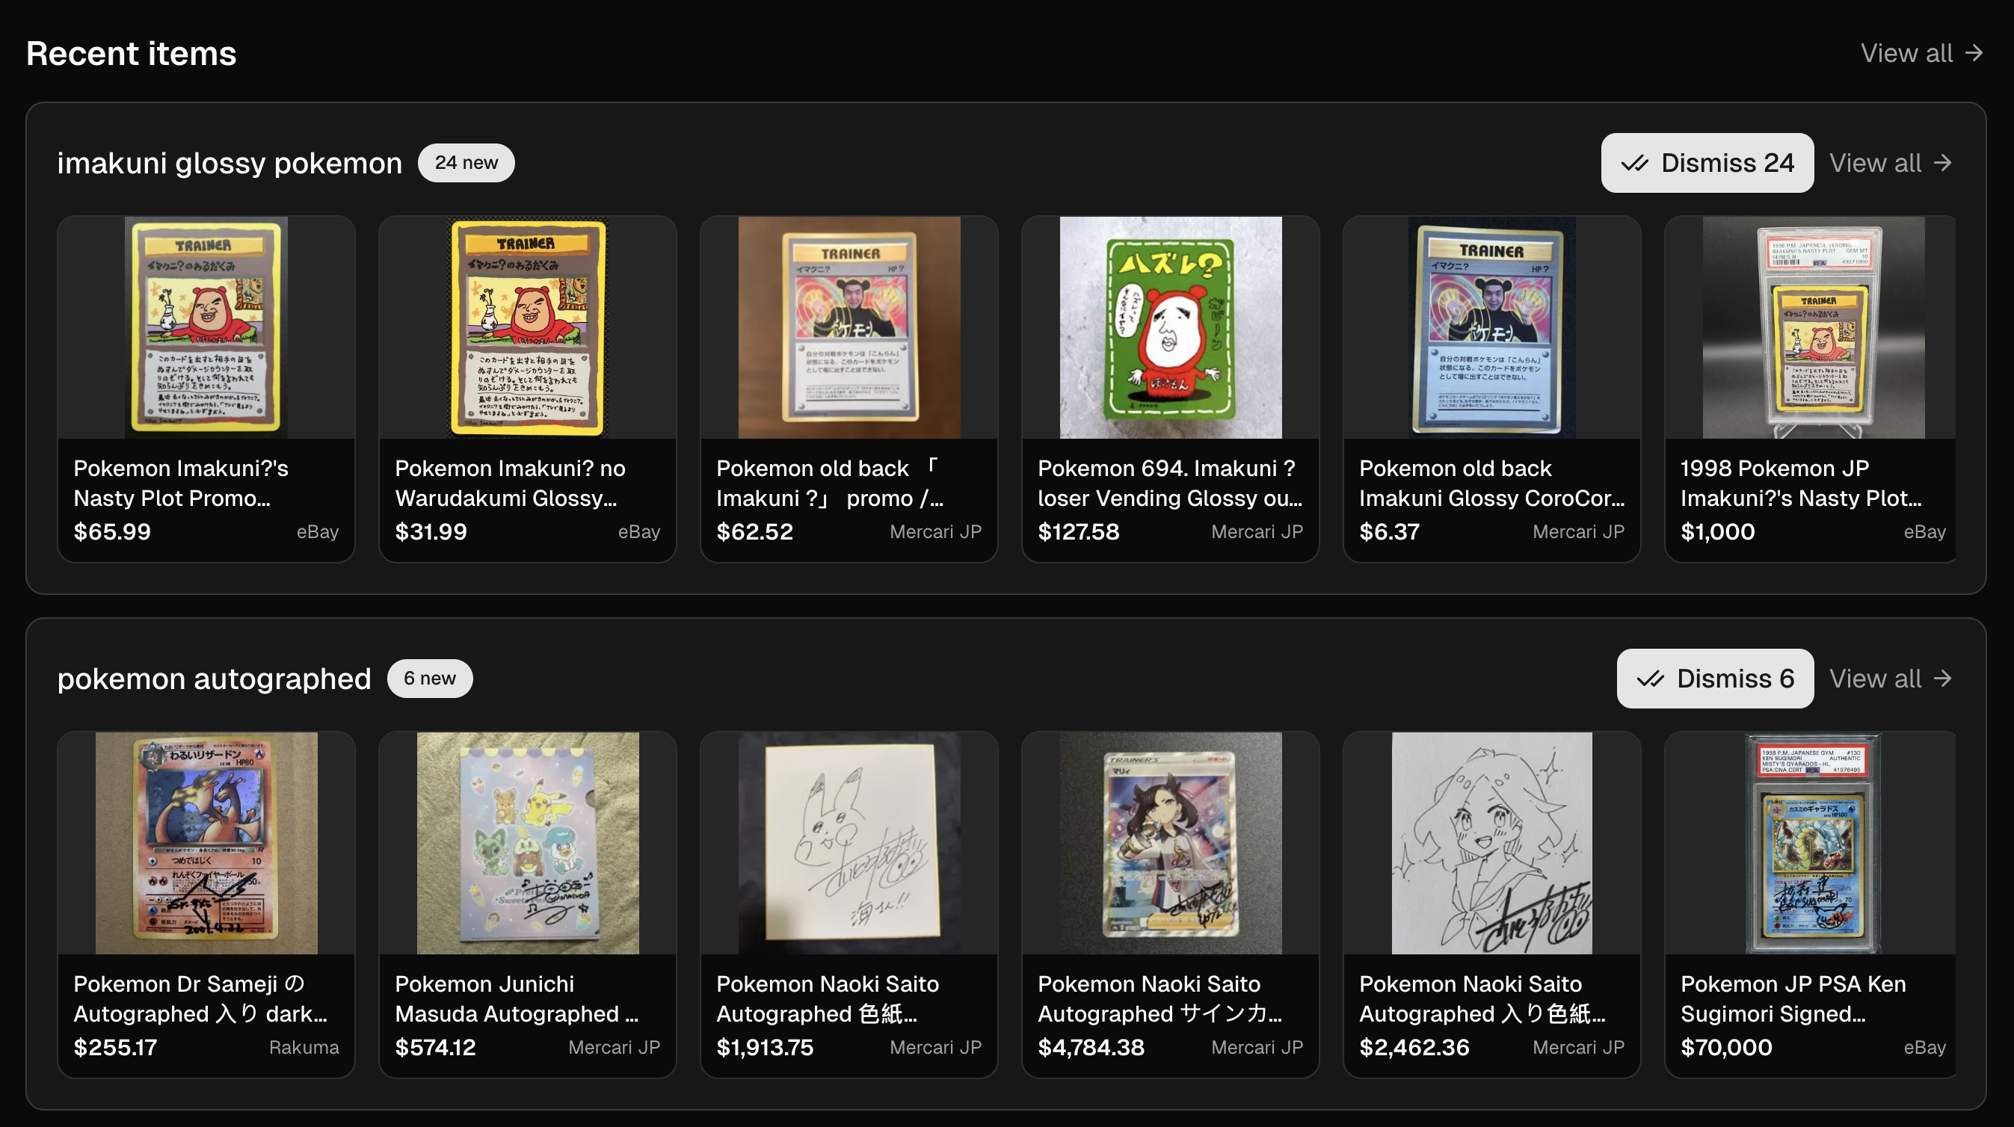
Task: View all imakuni glossy pokemon results
Action: (x=1891, y=163)
